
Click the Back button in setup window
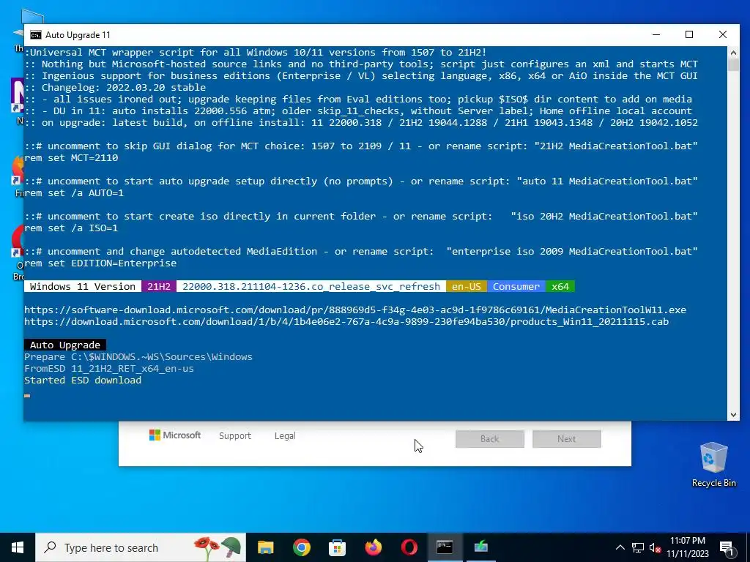click(x=490, y=439)
